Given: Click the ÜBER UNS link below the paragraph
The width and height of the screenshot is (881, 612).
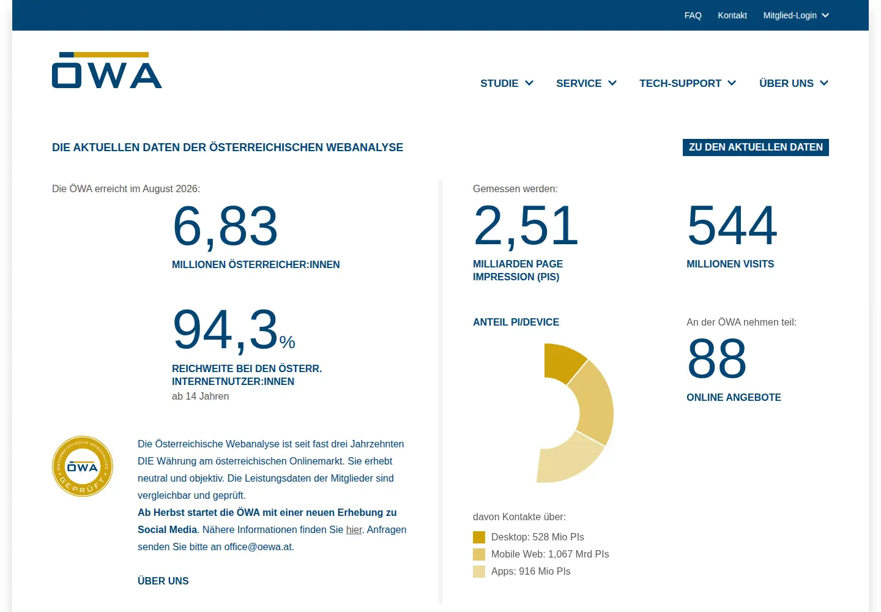Looking at the screenshot, I should click(163, 581).
